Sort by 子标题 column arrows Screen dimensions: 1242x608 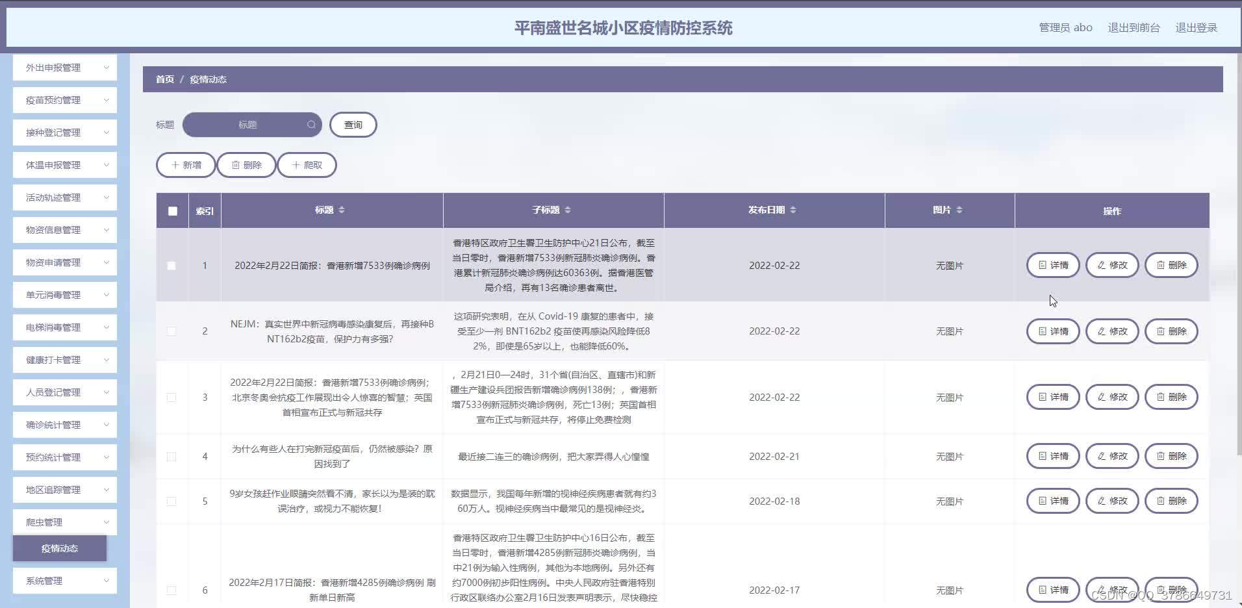568,210
